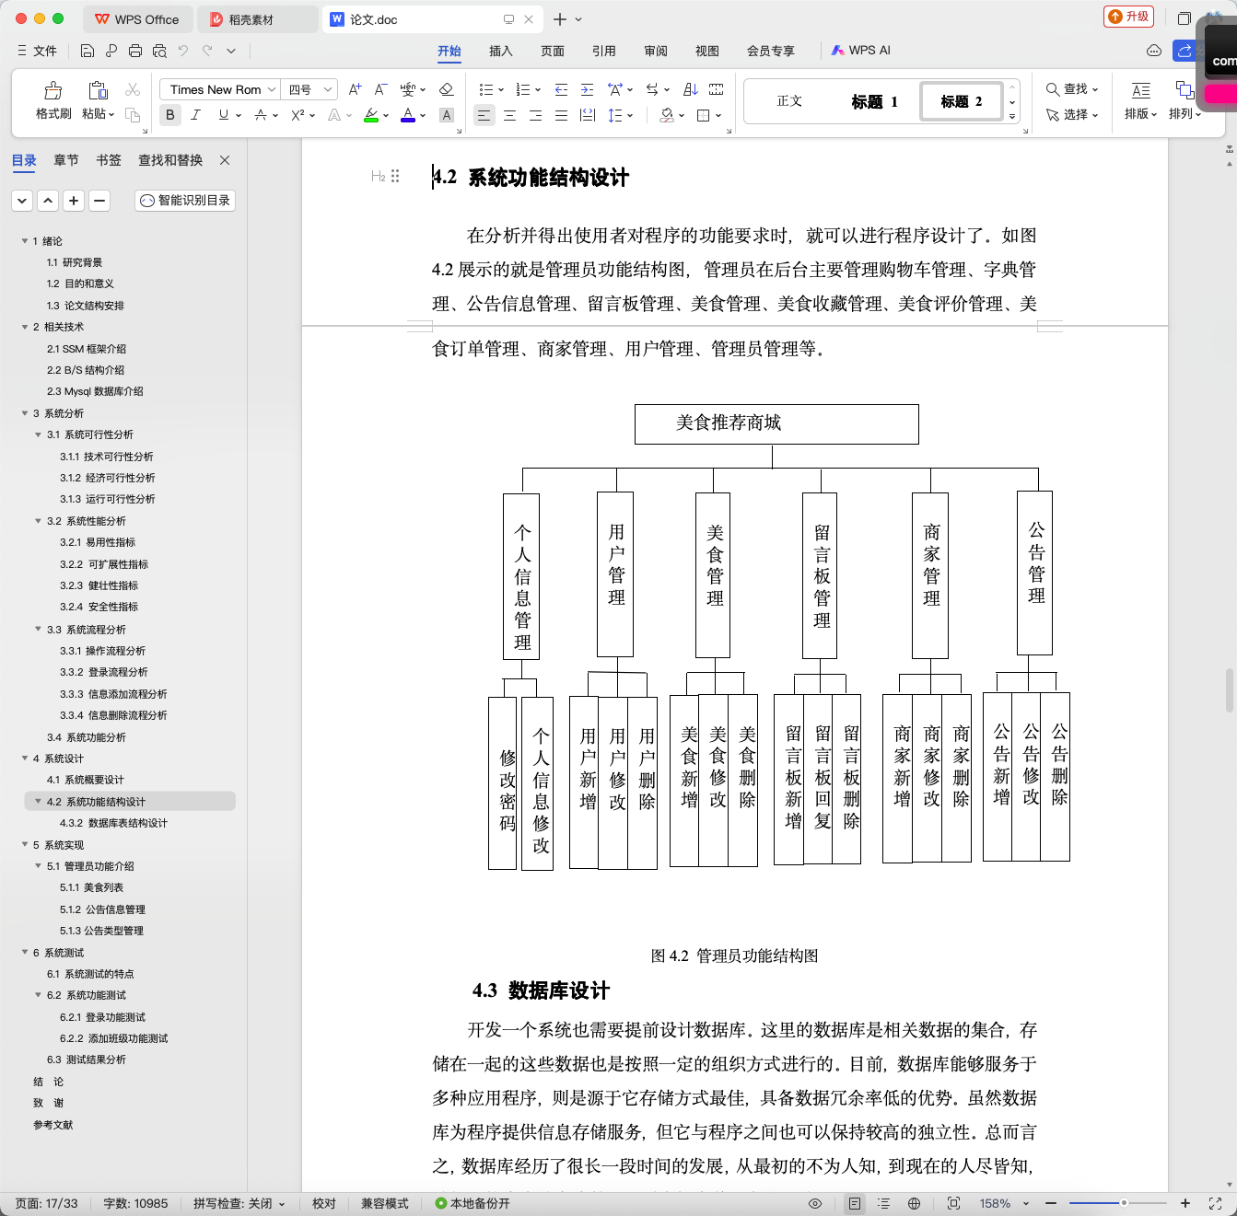Open the line spacing dropdown arrow
1237x1216 pixels.
tap(630, 116)
